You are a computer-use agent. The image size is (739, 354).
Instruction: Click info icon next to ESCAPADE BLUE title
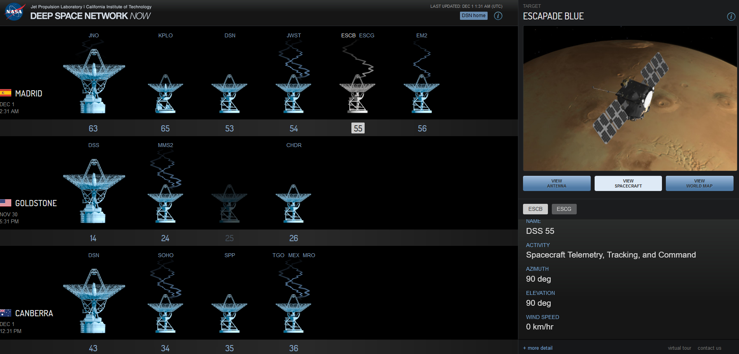pyautogui.click(x=731, y=16)
